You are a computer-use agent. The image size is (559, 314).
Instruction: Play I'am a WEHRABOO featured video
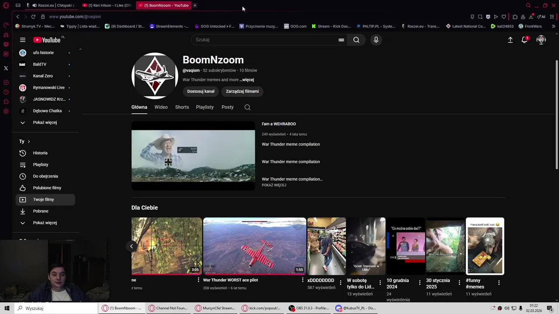[193, 156]
